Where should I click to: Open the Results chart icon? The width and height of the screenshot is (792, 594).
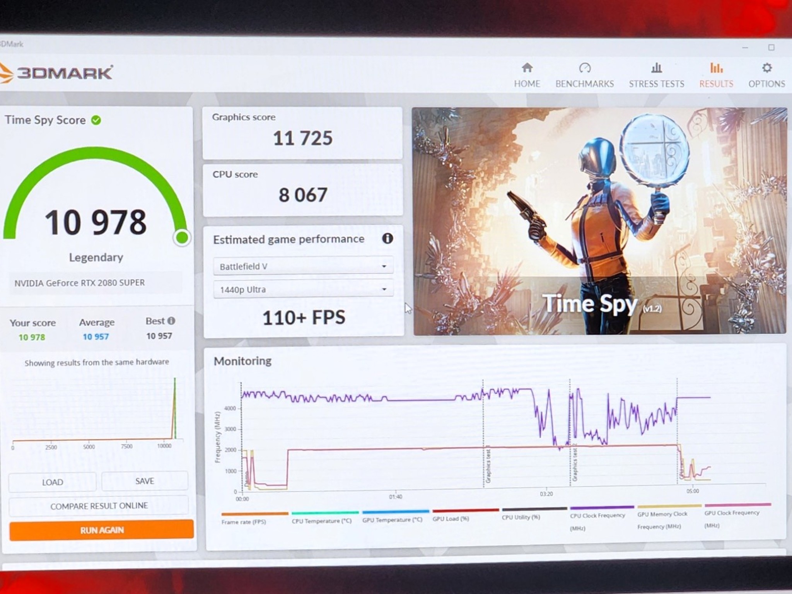[x=716, y=68]
